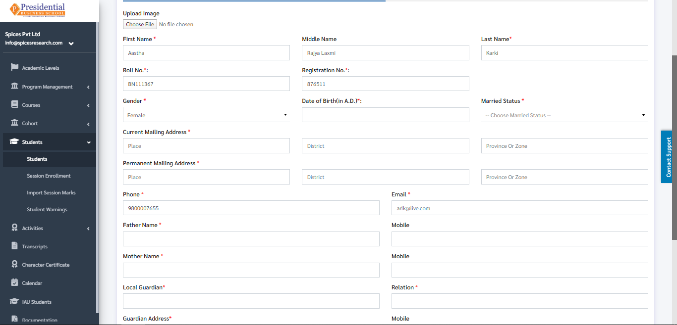
Task: Click the Last Name field with Karki
Action: click(x=564, y=52)
